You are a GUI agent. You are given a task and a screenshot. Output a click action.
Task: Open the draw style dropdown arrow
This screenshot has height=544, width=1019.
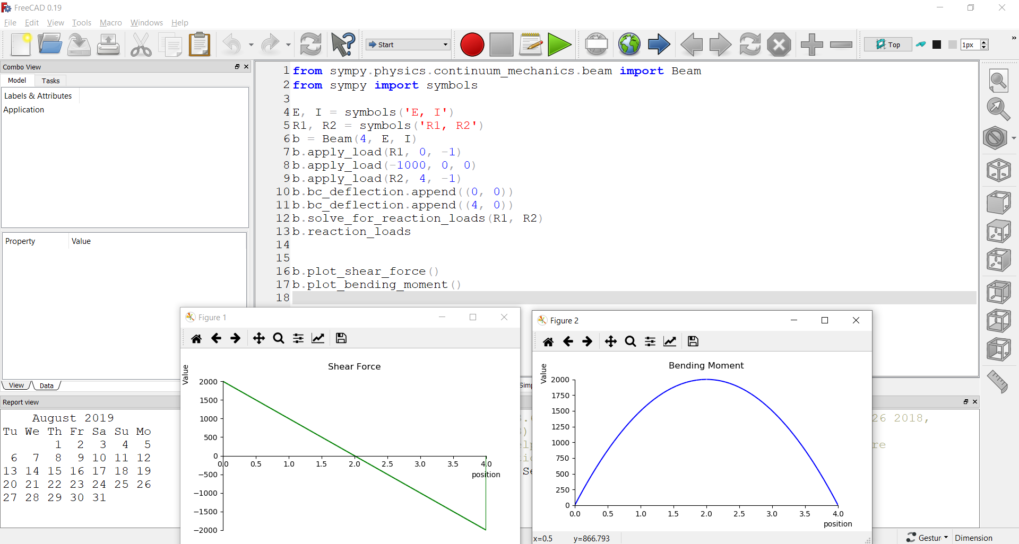pos(1014,138)
